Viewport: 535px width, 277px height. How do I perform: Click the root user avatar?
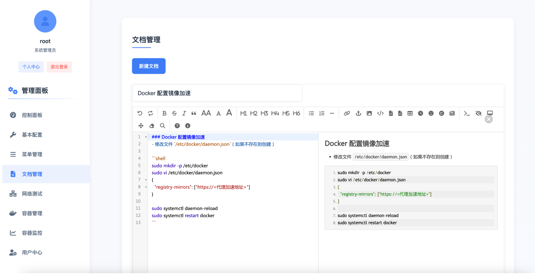point(45,21)
